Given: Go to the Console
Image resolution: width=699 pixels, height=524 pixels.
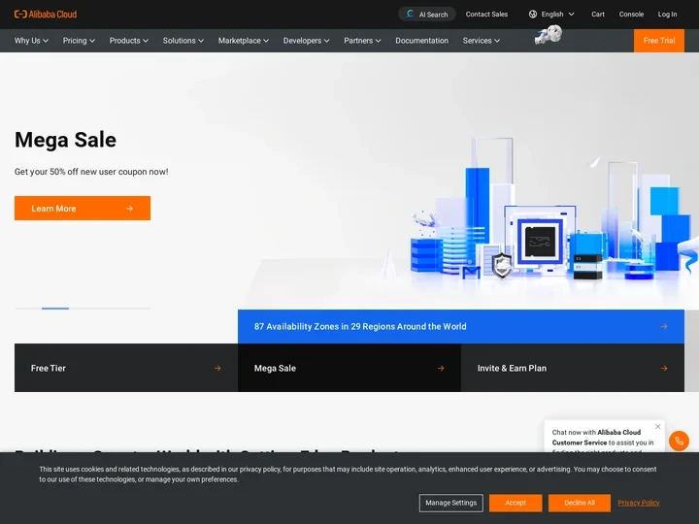Looking at the screenshot, I should [x=631, y=15].
